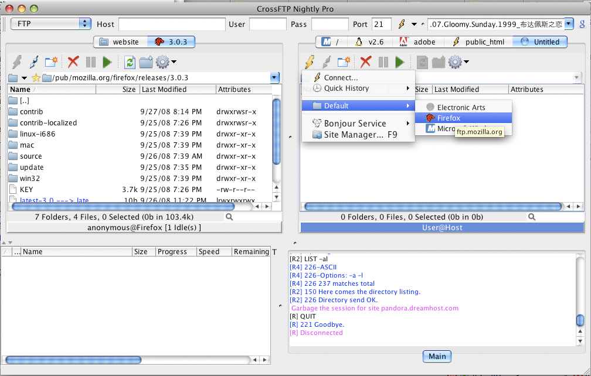Sort left file list by Name column
The width and height of the screenshot is (591, 376).
click(x=52, y=90)
